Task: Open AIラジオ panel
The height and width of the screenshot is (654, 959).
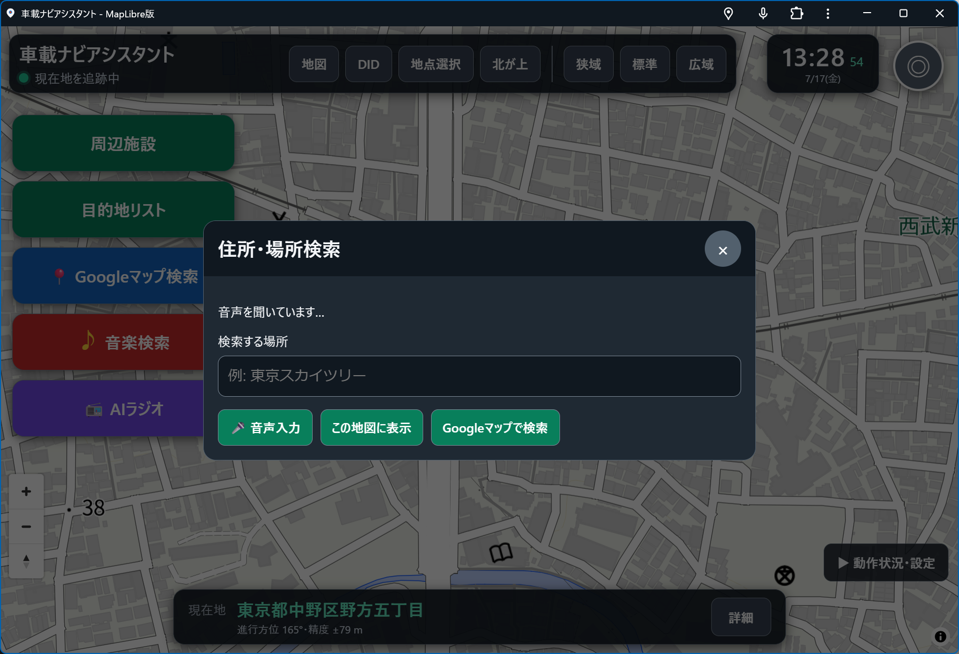Action: point(108,409)
